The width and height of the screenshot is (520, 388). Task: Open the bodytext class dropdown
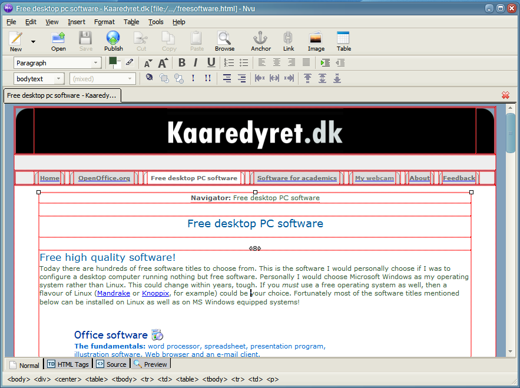(x=38, y=78)
